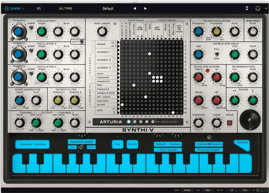269x193 pixels.
Task: Click Sample and Hold slew green knob
Action: coord(235,55)
